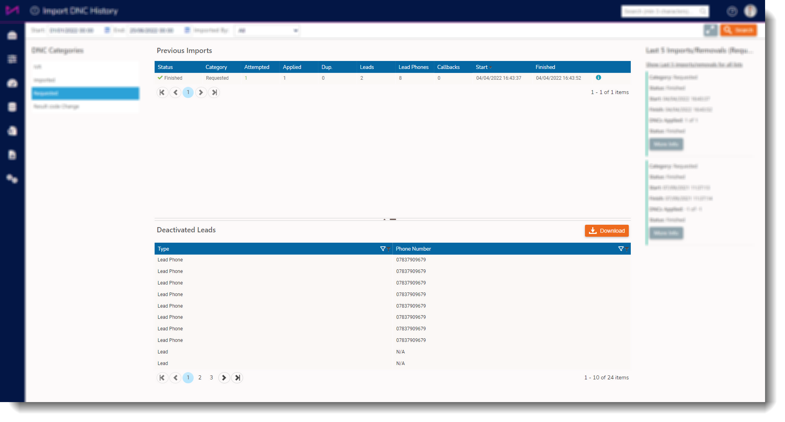Image resolution: width=785 pixels, height=422 pixels.
Task: Click the '1 - 10 of 24 items' label
Action: pos(606,378)
